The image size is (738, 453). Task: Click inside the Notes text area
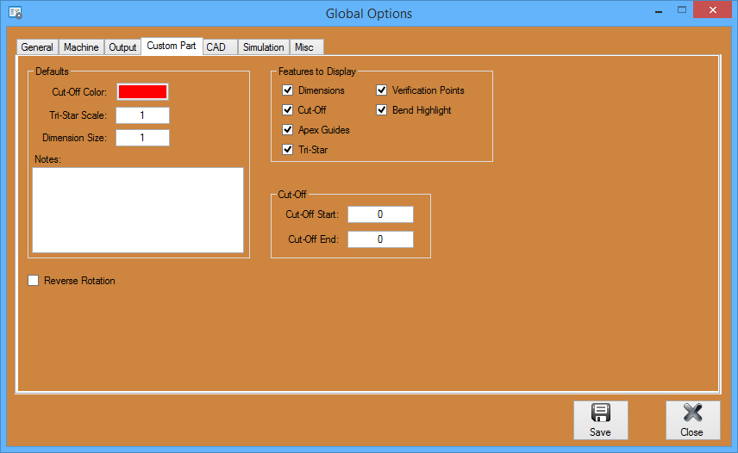pos(138,210)
